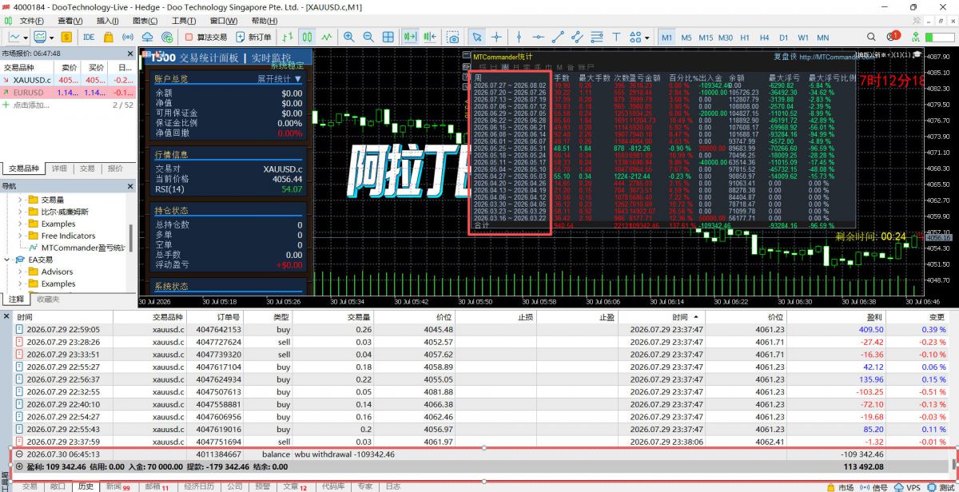The width and height of the screenshot is (959, 492).
Task: Switch chart to D1 timeframe
Action: pos(784,38)
